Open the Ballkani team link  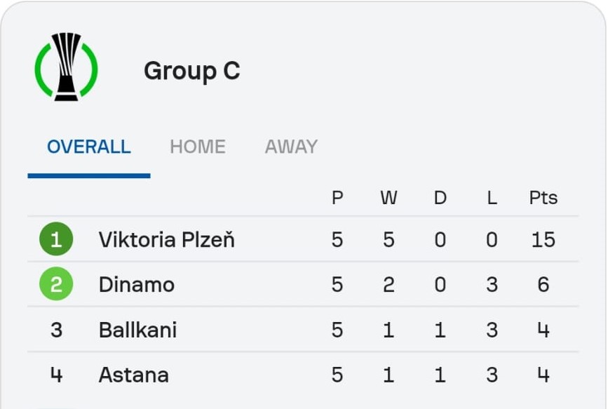tap(137, 330)
